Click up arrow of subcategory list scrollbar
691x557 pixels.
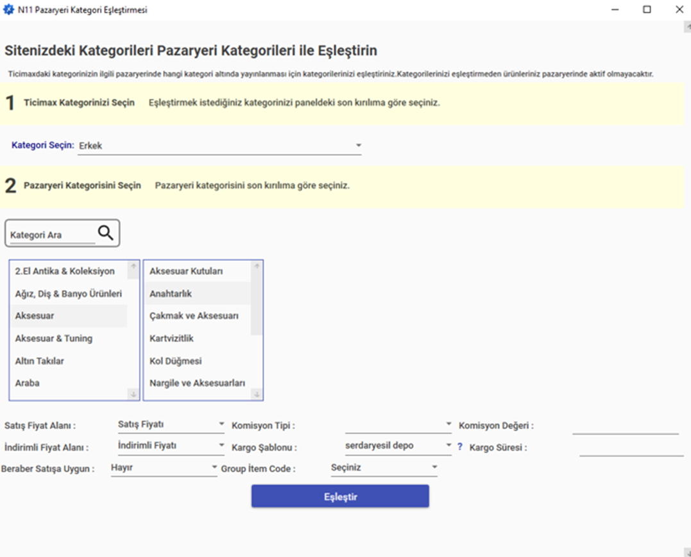click(x=257, y=266)
